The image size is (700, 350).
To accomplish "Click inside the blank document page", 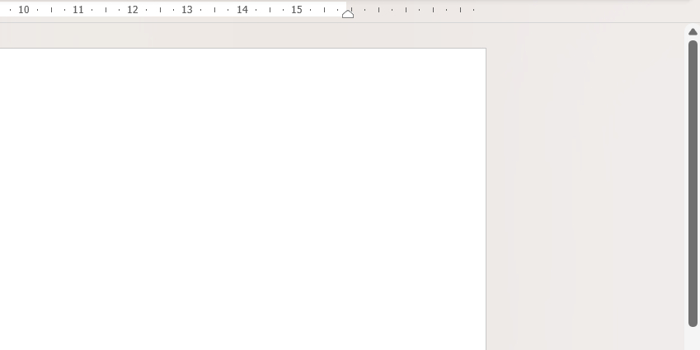I will tap(243, 198).
